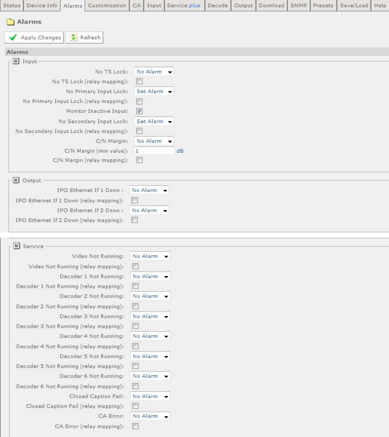Image resolution: width=389 pixels, height=437 pixels.
Task: Uncheck Monitor Inactive Input
Action: click(x=139, y=111)
